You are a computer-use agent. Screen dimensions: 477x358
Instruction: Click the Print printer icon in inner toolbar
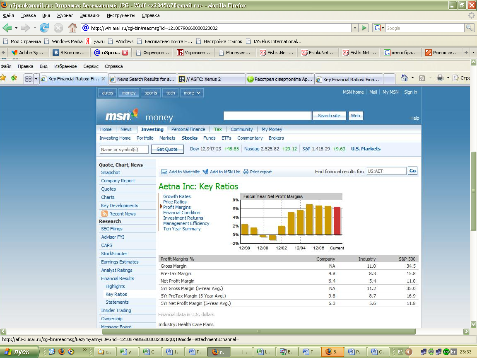coord(440,78)
